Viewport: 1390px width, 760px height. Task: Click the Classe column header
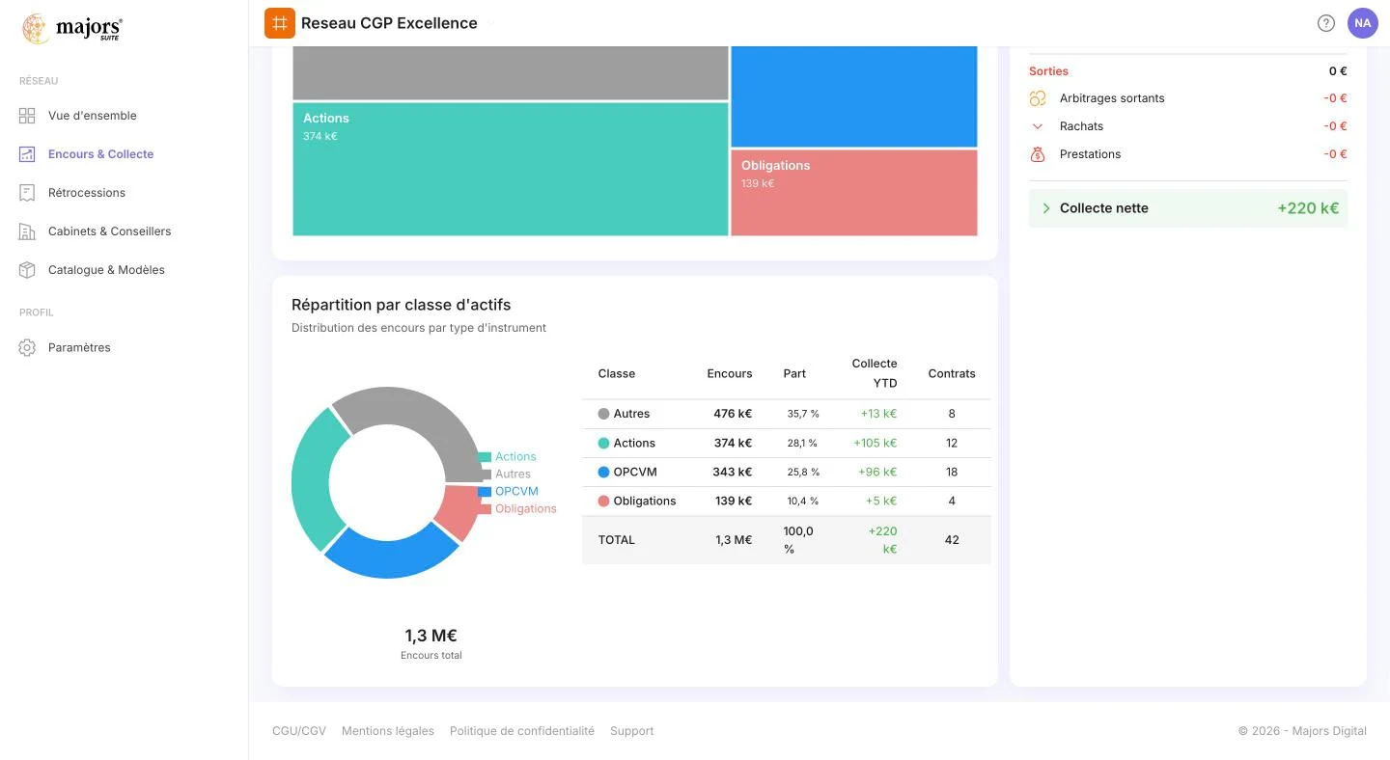(617, 373)
